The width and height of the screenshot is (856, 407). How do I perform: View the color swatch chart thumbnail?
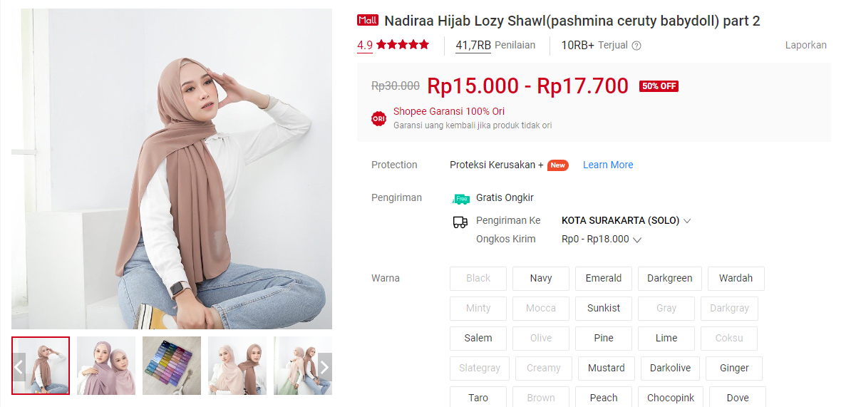(172, 366)
